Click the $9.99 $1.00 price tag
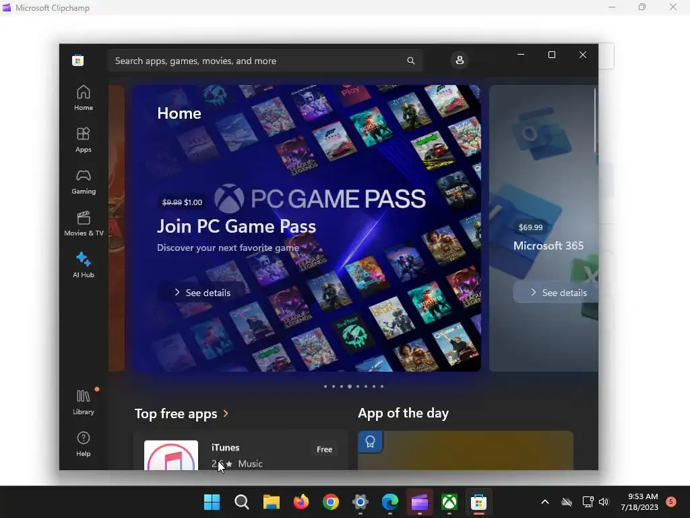 coord(182,202)
